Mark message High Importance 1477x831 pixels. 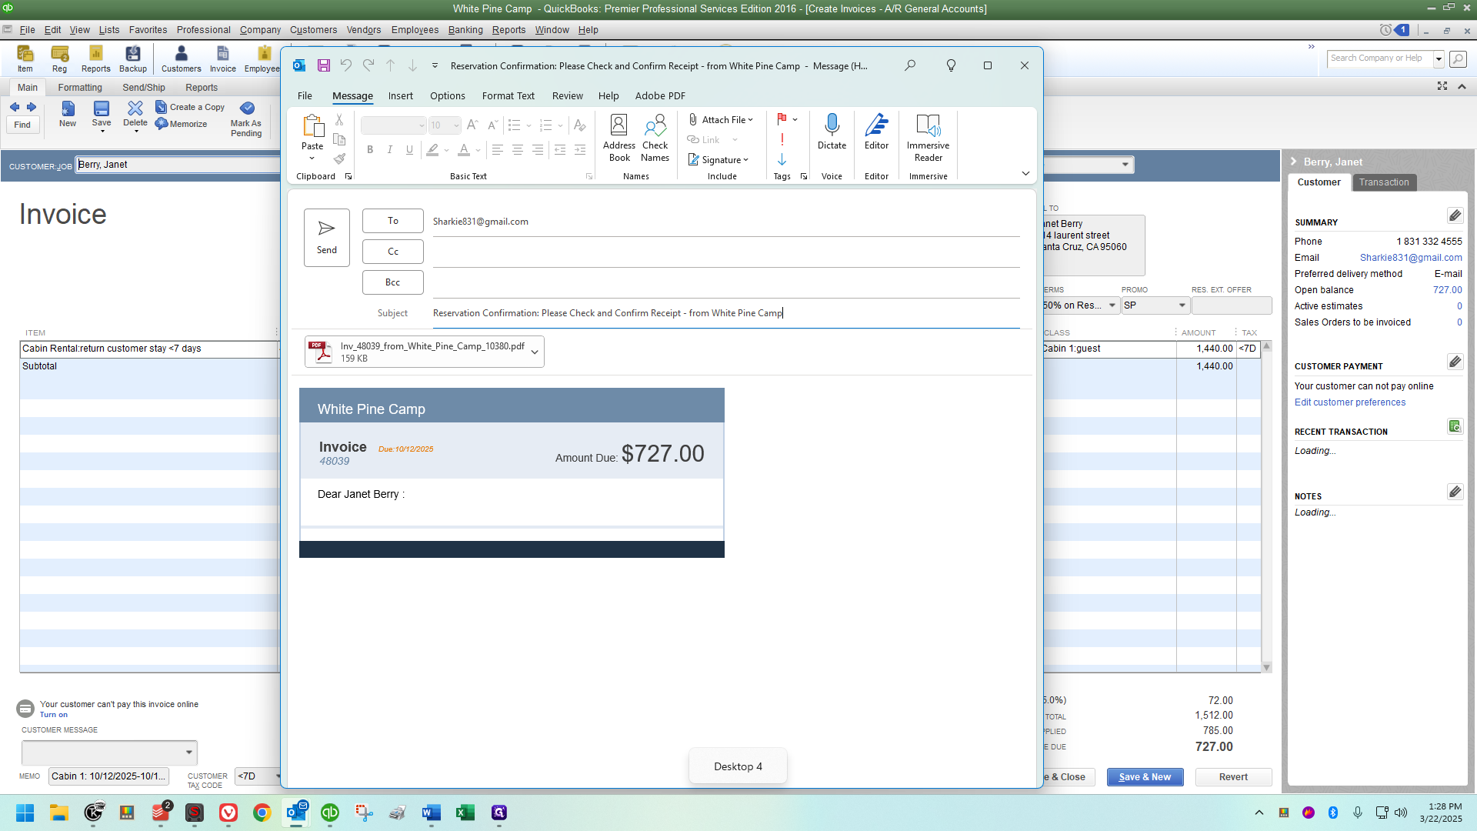(x=782, y=139)
